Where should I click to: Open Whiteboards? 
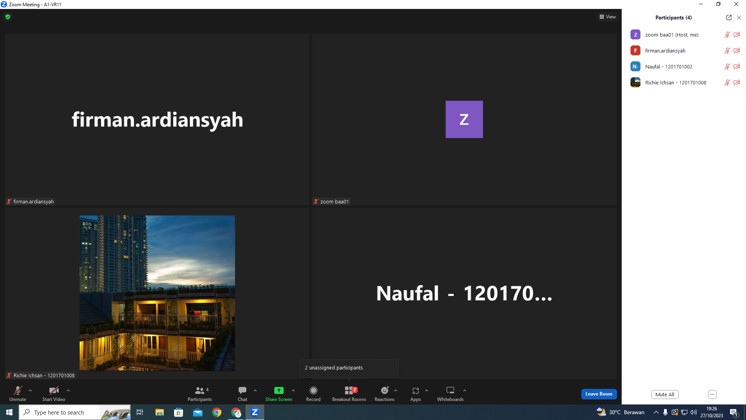[x=450, y=394]
